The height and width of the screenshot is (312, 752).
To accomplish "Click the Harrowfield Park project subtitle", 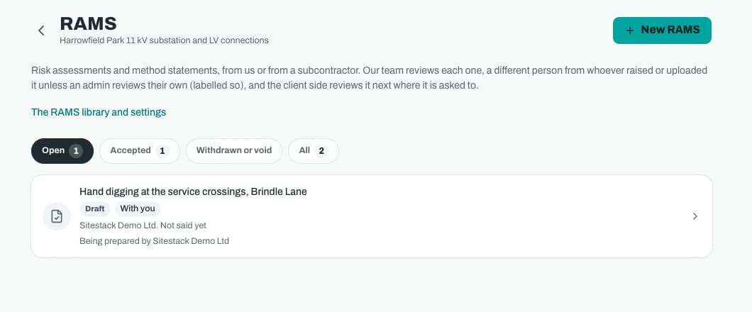I will click(164, 40).
